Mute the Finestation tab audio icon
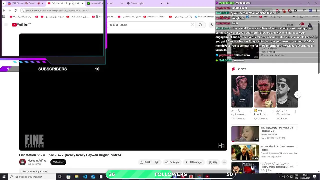This screenshot has height=180, width=320. click(78, 3)
